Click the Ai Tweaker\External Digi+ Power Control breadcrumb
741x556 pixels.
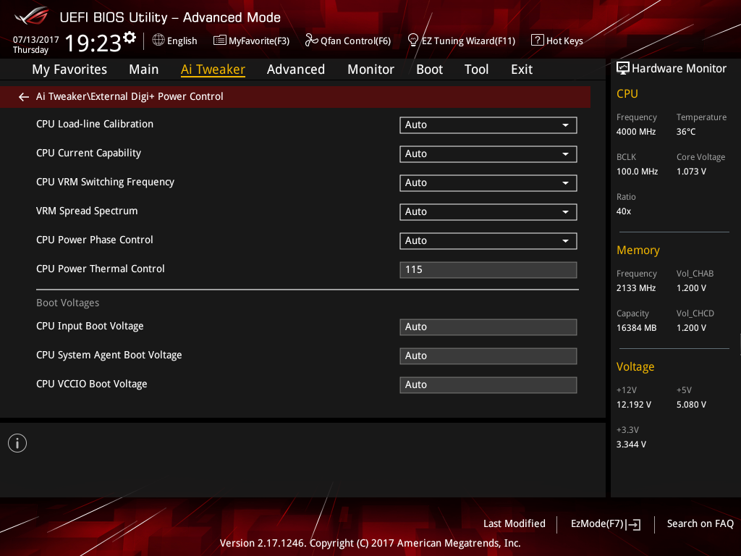click(x=130, y=96)
